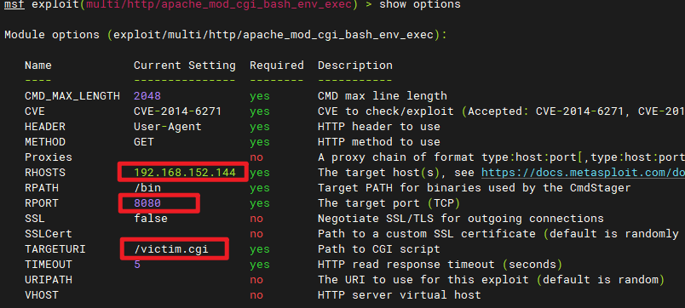Click the option name RHOSTS
Viewport: 685px width, 308px height.
tap(45, 173)
